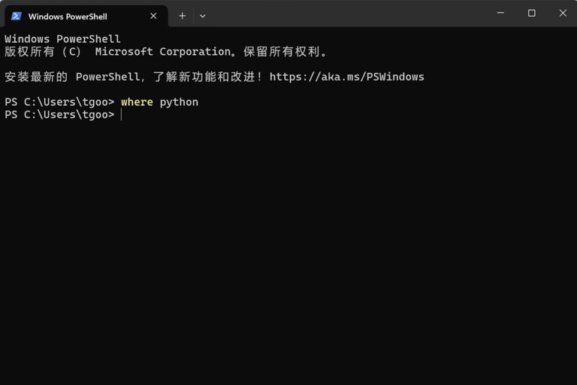The width and height of the screenshot is (577, 385).
Task: Expand the new tab profile dropdown chevron
Action: pyautogui.click(x=202, y=17)
